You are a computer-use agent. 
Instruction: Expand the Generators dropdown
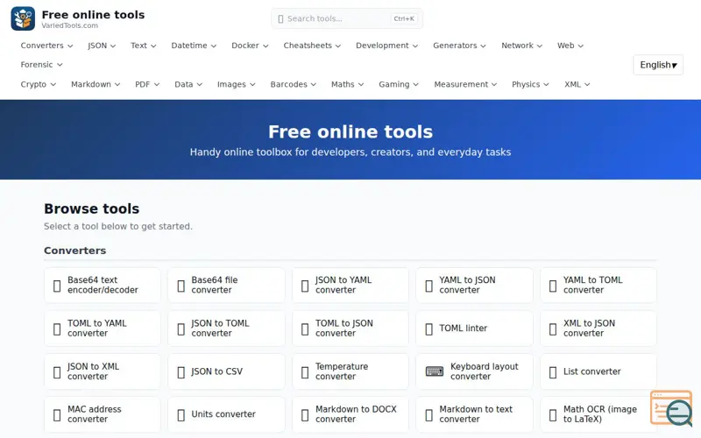[x=459, y=46]
